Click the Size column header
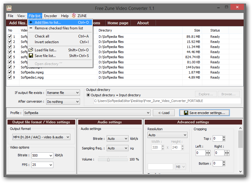The image size is (252, 183). coord(192,30)
